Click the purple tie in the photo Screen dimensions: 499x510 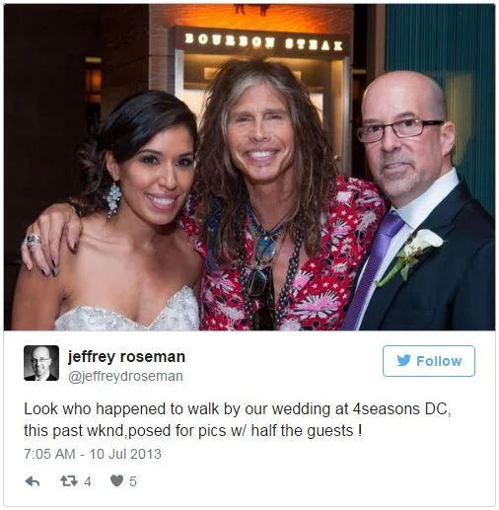click(373, 268)
